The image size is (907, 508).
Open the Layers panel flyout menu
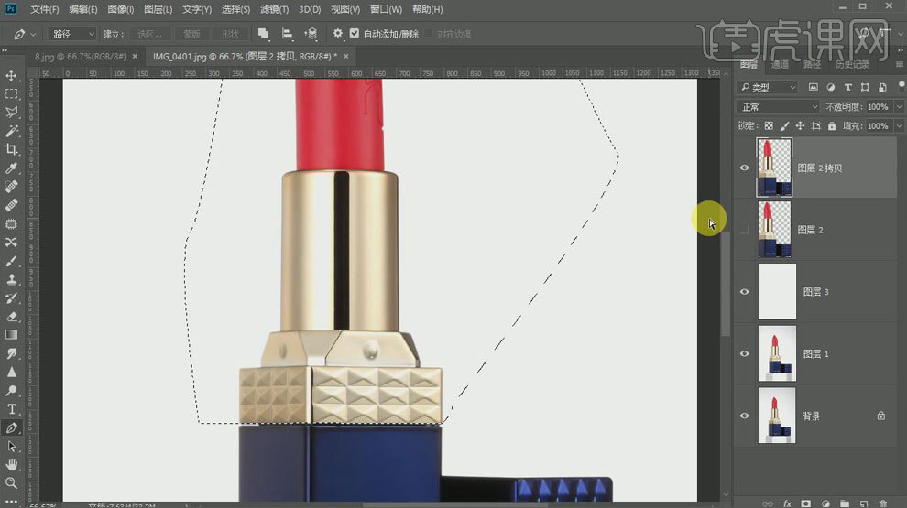tap(900, 64)
